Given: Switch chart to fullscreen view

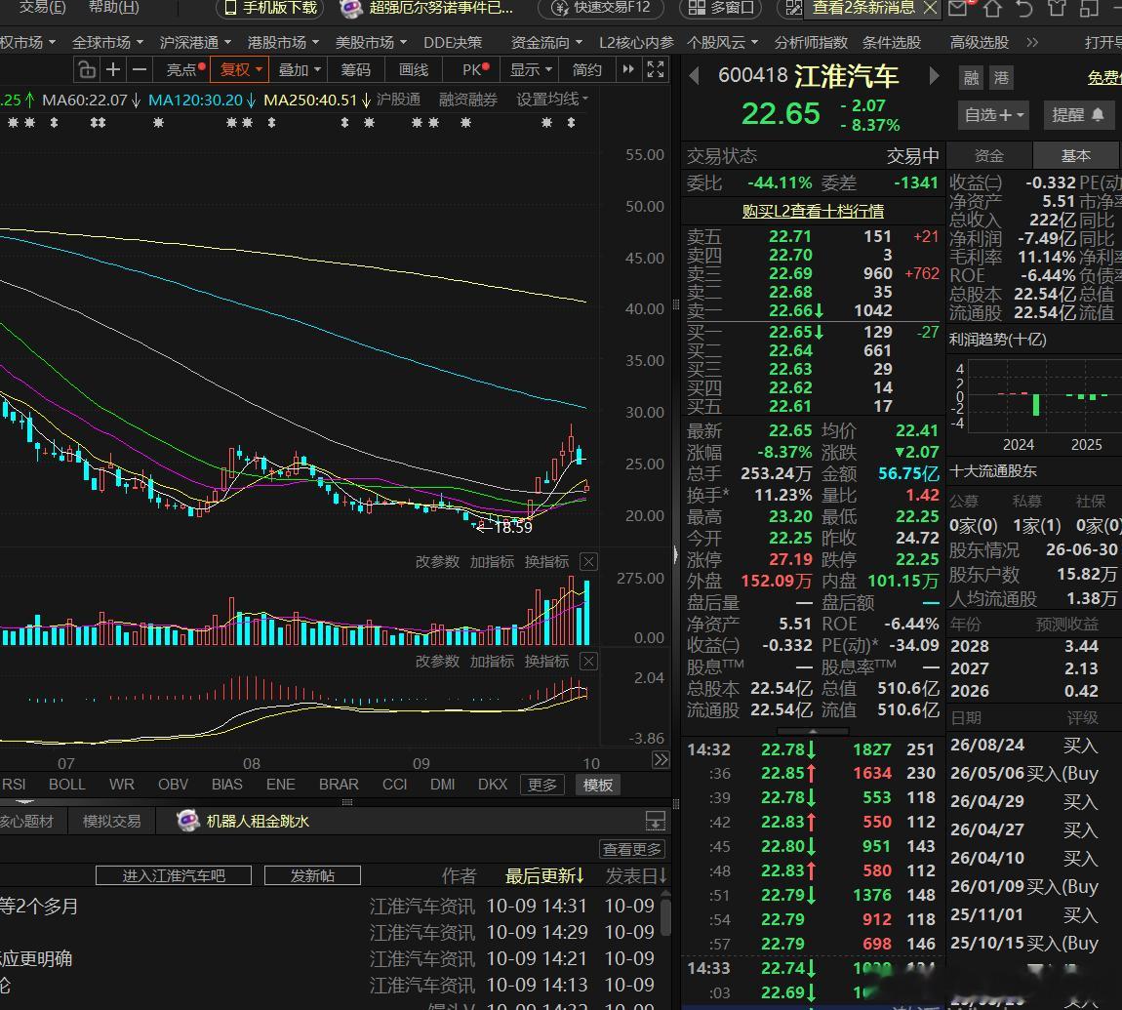Looking at the screenshot, I should (656, 69).
